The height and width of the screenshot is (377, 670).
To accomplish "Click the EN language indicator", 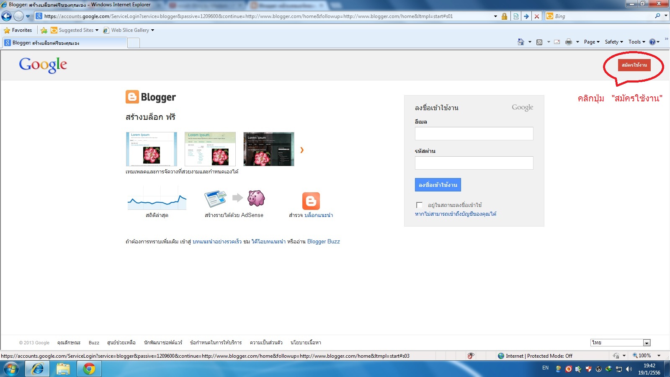I will (x=545, y=368).
